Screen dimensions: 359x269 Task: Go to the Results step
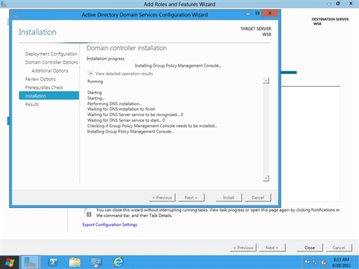coord(32,104)
